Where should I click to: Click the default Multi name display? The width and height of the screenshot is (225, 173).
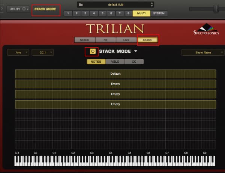point(115,4)
